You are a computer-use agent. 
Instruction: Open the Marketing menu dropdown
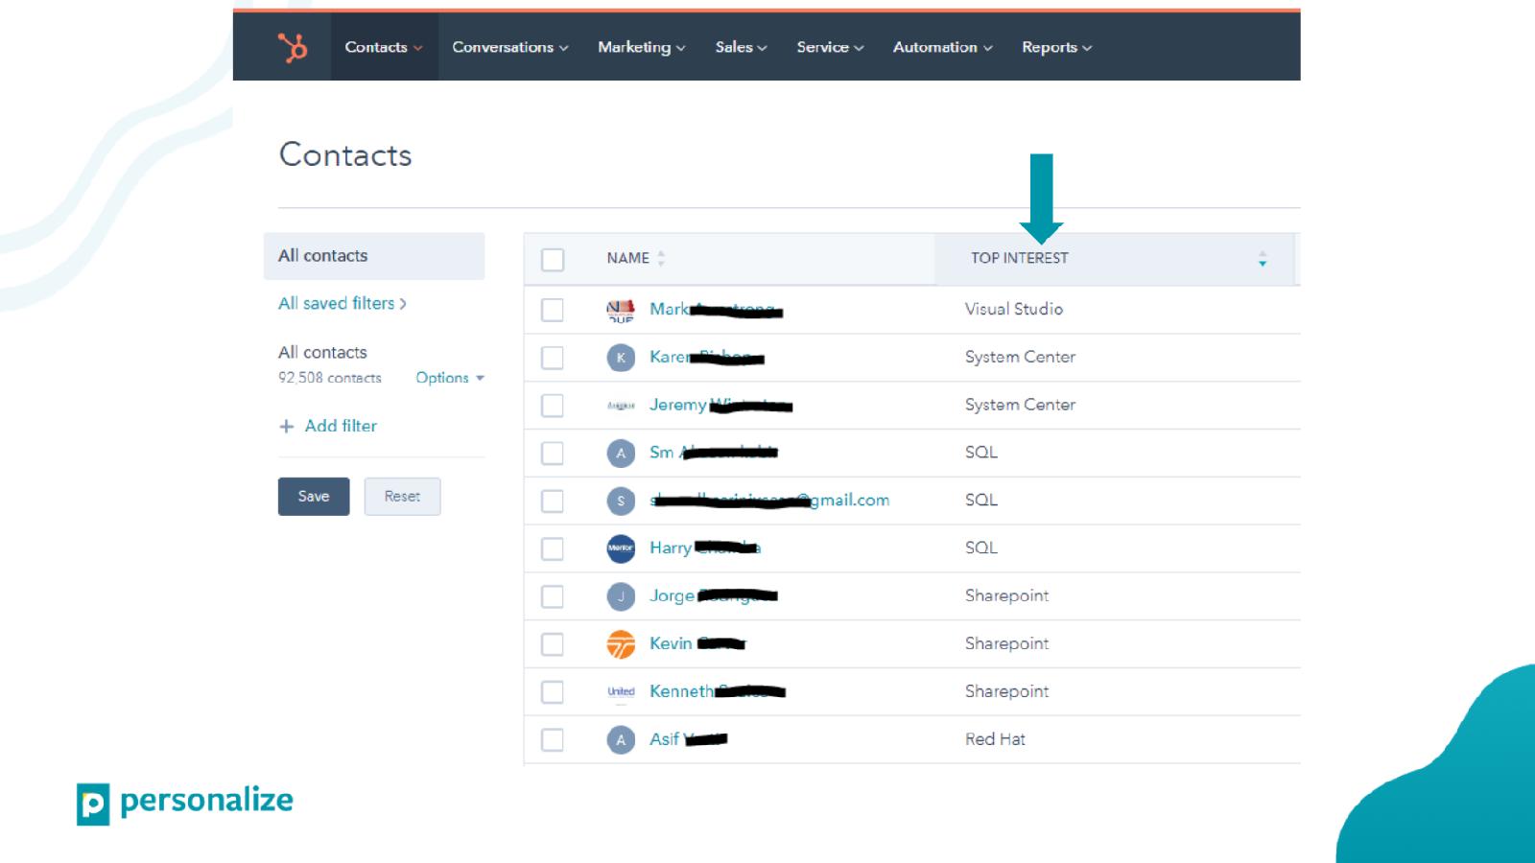point(642,47)
